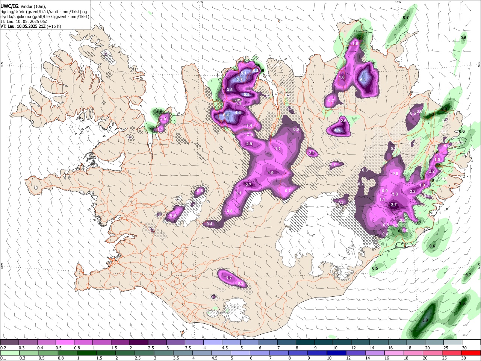Select the darkest green 1–1.5 rain legend swatch
Viewport: 481px width, 361px height.
pyautogui.click(x=86, y=353)
